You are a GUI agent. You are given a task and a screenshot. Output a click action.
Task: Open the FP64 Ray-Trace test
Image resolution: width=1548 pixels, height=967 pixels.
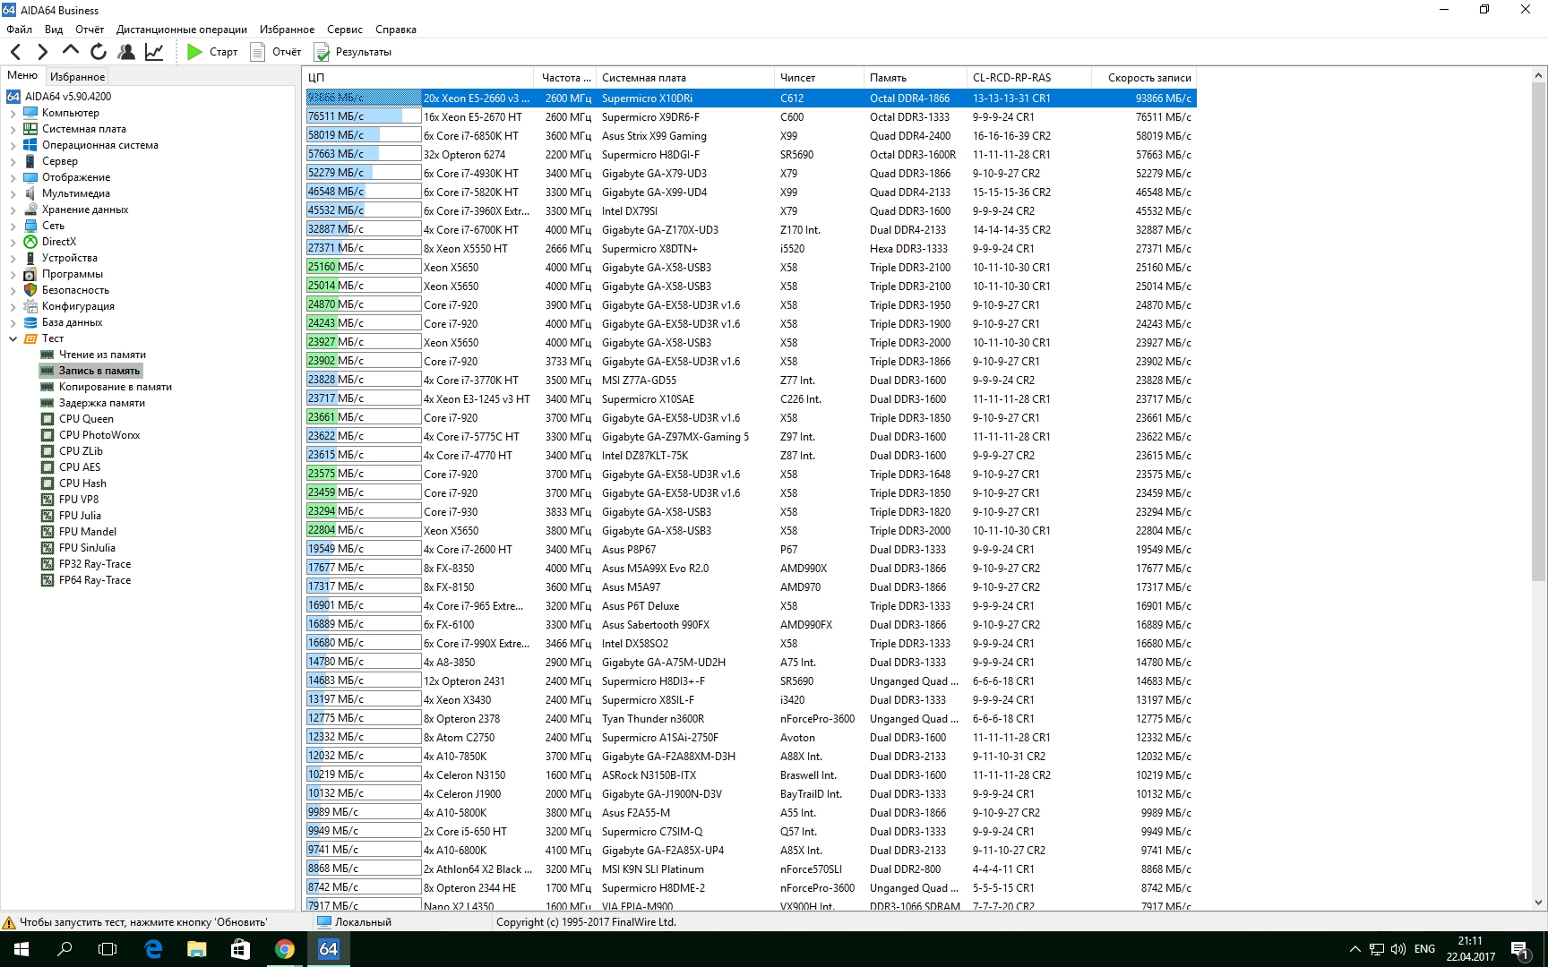95,580
